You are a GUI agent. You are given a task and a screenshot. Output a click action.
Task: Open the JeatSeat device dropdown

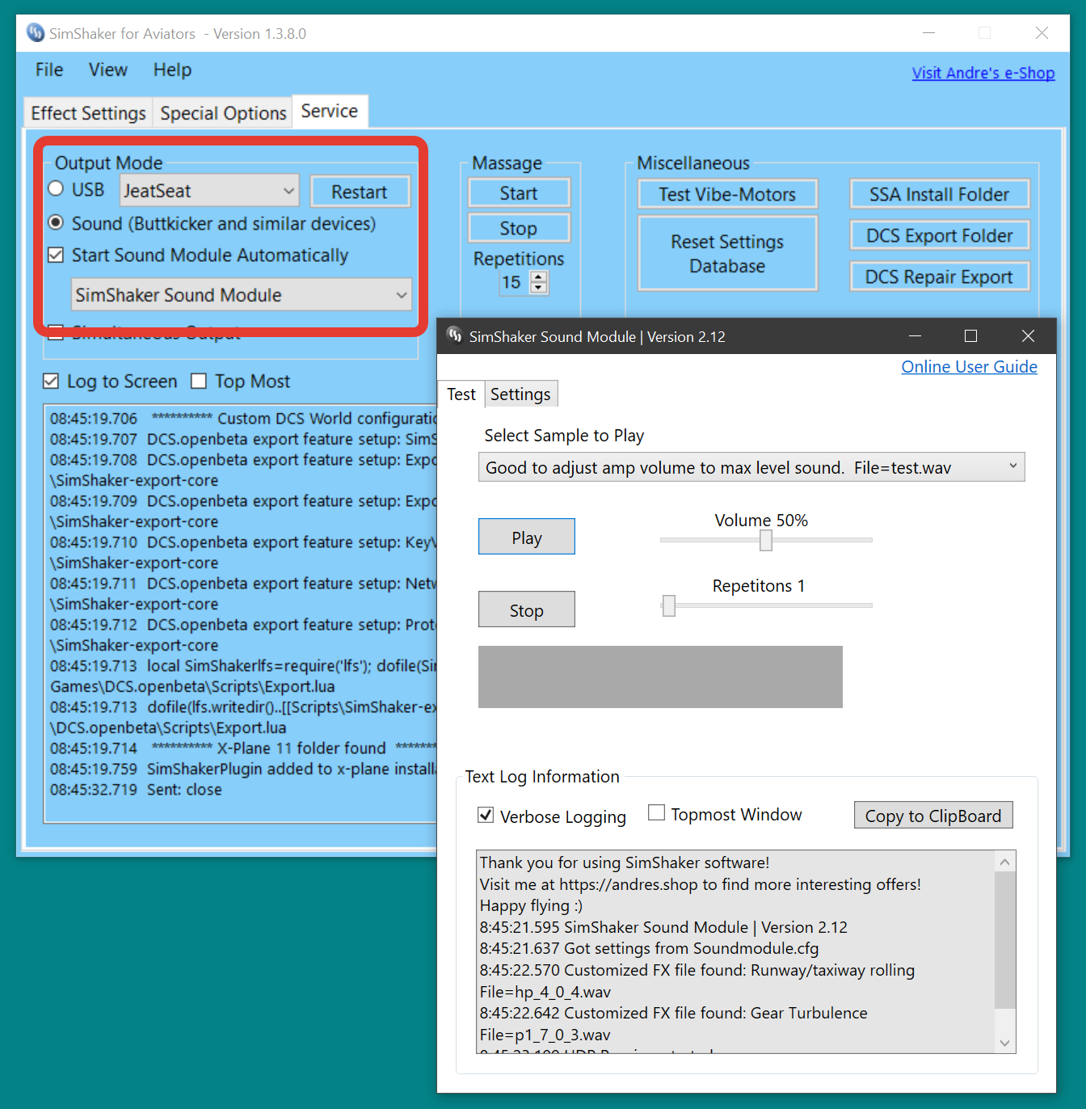[209, 191]
